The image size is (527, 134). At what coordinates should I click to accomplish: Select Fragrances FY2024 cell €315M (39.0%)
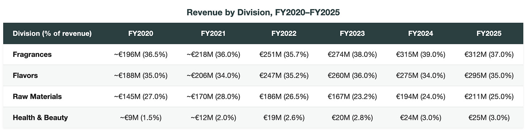pos(421,55)
